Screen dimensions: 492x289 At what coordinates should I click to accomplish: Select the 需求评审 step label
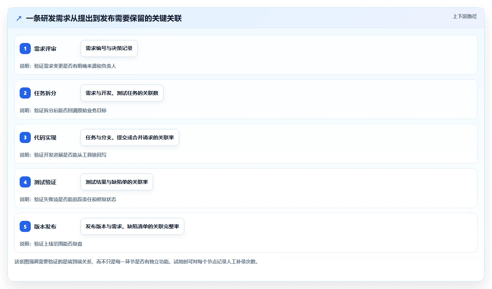tap(45, 49)
